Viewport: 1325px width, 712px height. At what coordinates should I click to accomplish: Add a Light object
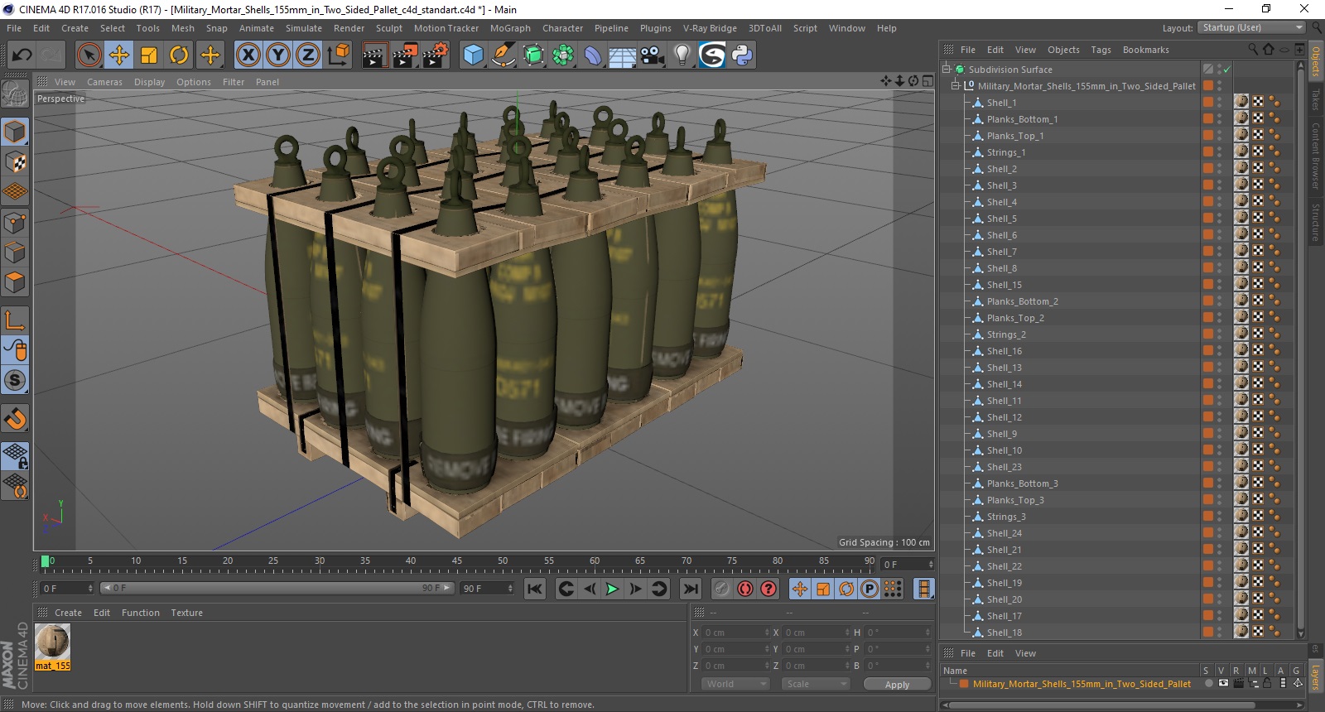[x=682, y=55]
